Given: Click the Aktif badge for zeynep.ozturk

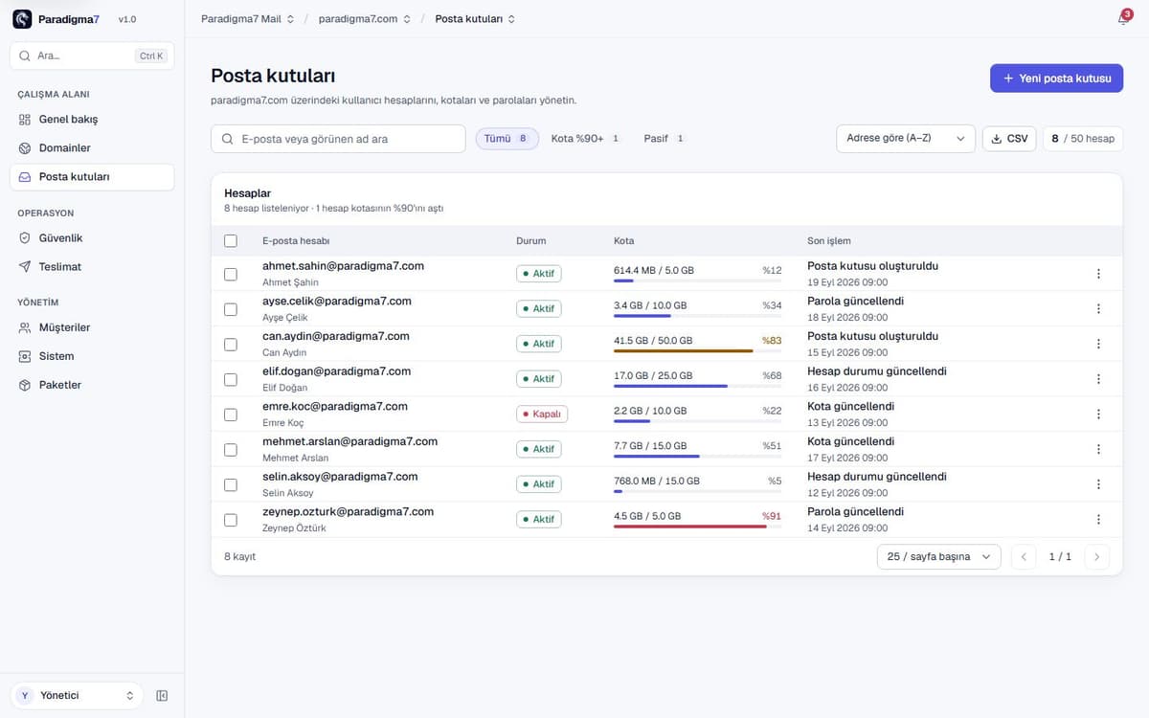Looking at the screenshot, I should click(539, 520).
